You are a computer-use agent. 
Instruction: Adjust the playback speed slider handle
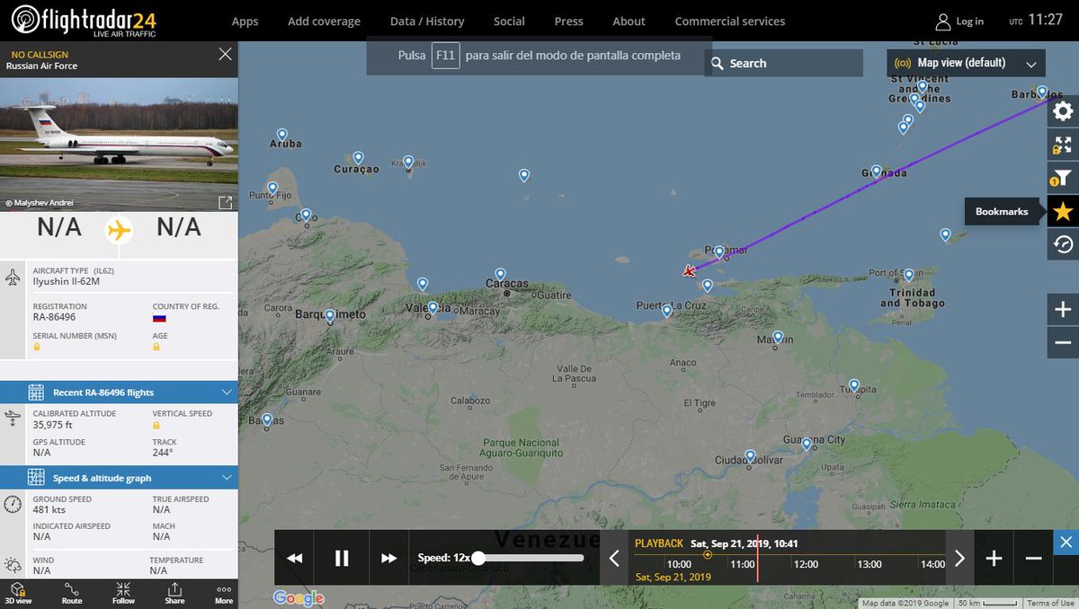[478, 558]
